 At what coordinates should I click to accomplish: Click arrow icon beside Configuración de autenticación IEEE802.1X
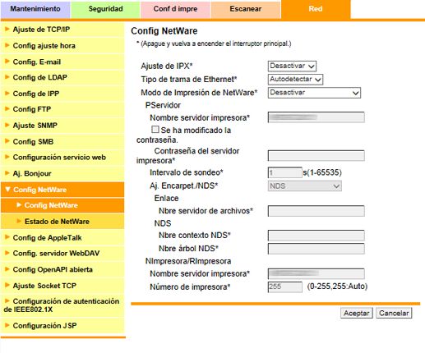tap(7, 300)
